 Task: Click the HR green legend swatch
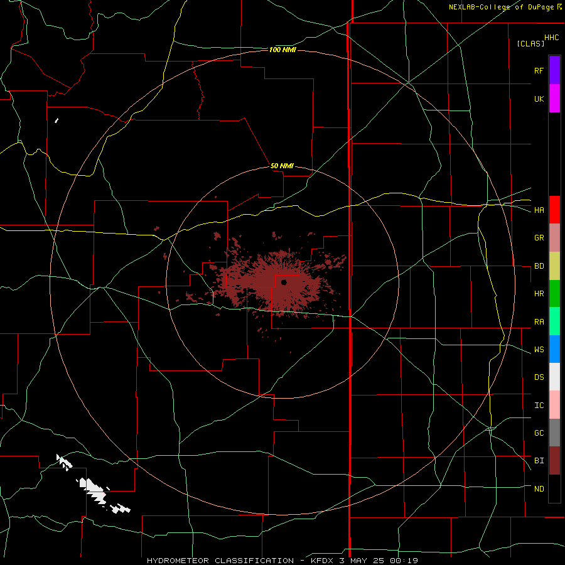[554, 294]
